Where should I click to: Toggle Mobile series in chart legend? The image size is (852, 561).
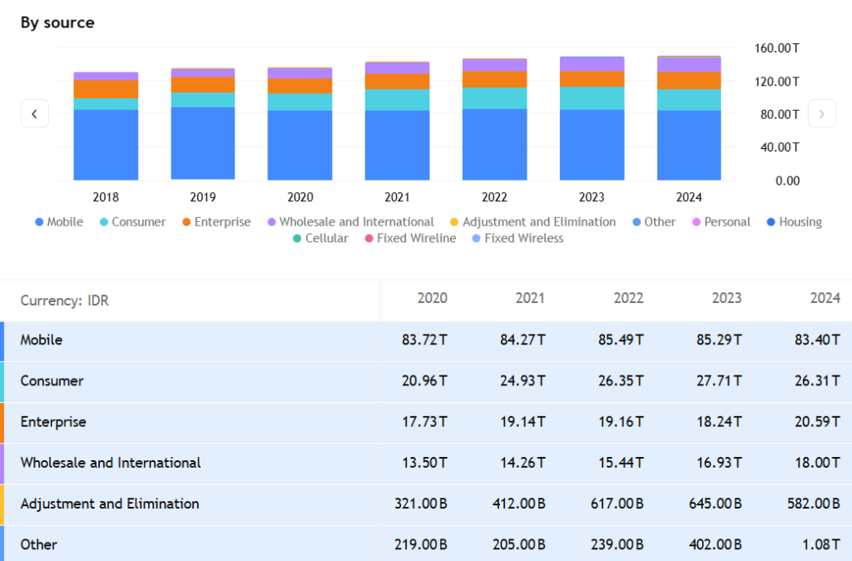[x=58, y=222]
